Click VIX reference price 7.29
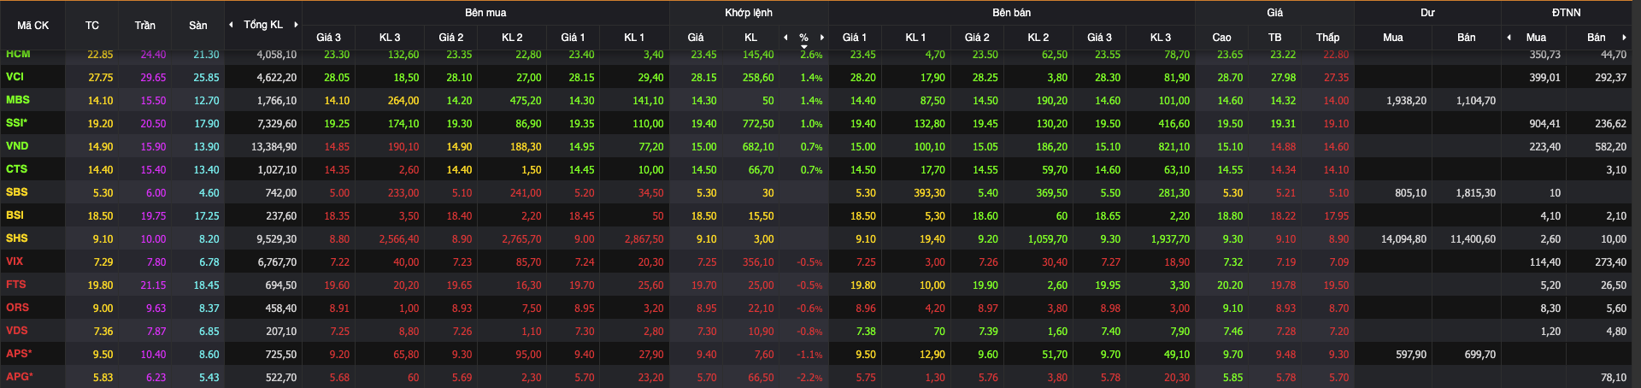 (x=103, y=262)
